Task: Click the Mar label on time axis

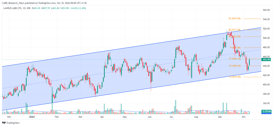Action: (x=80, y=117)
